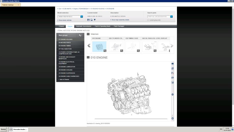Image resolution: width=234 pixels, height=132 pixels.
Task: Open the 020 CYLINDER CR... subgroup thumbnail
Action: 116,46
